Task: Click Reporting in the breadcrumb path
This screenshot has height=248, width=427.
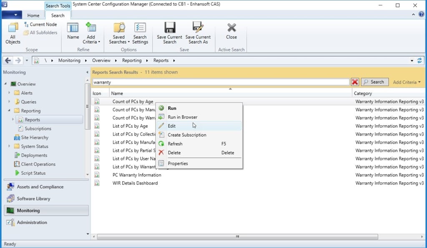Action: 132,61
